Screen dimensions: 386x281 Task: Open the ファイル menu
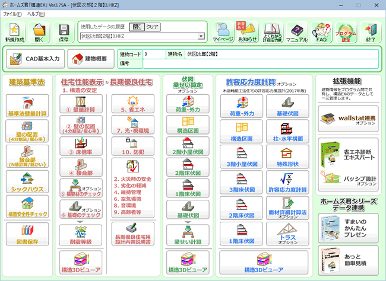click(x=12, y=14)
